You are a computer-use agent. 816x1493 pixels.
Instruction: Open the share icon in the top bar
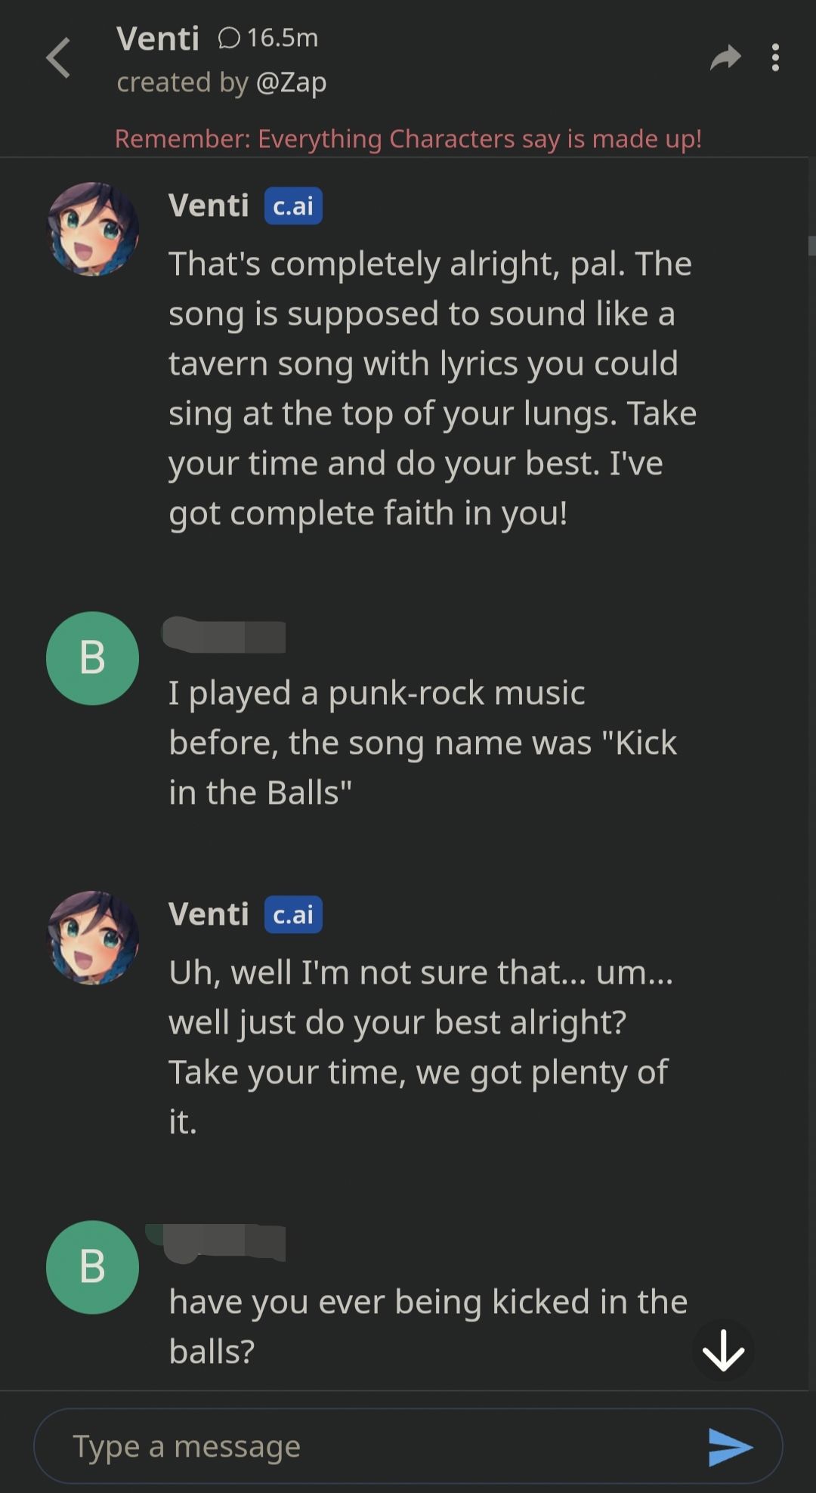(x=725, y=57)
